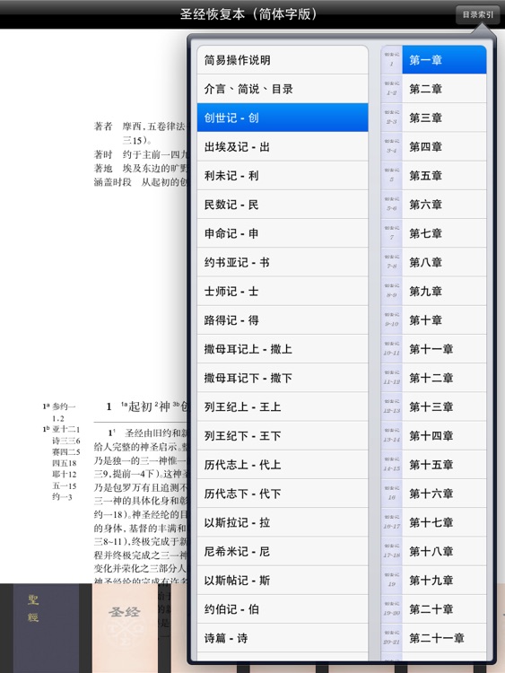Go to 历代志下 - 代下

(x=283, y=494)
